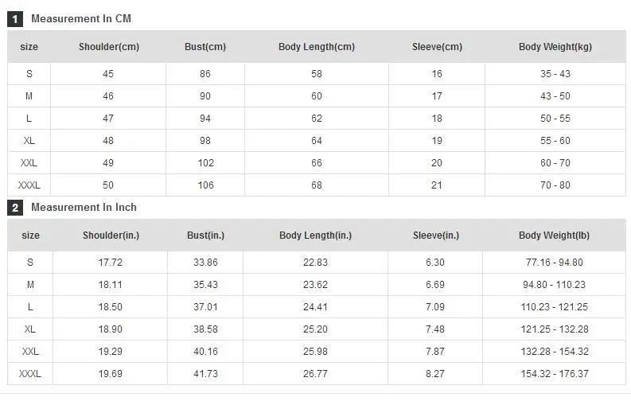Click the Body Length(cm) column header
The height and width of the screenshot is (401, 631).
(x=317, y=47)
